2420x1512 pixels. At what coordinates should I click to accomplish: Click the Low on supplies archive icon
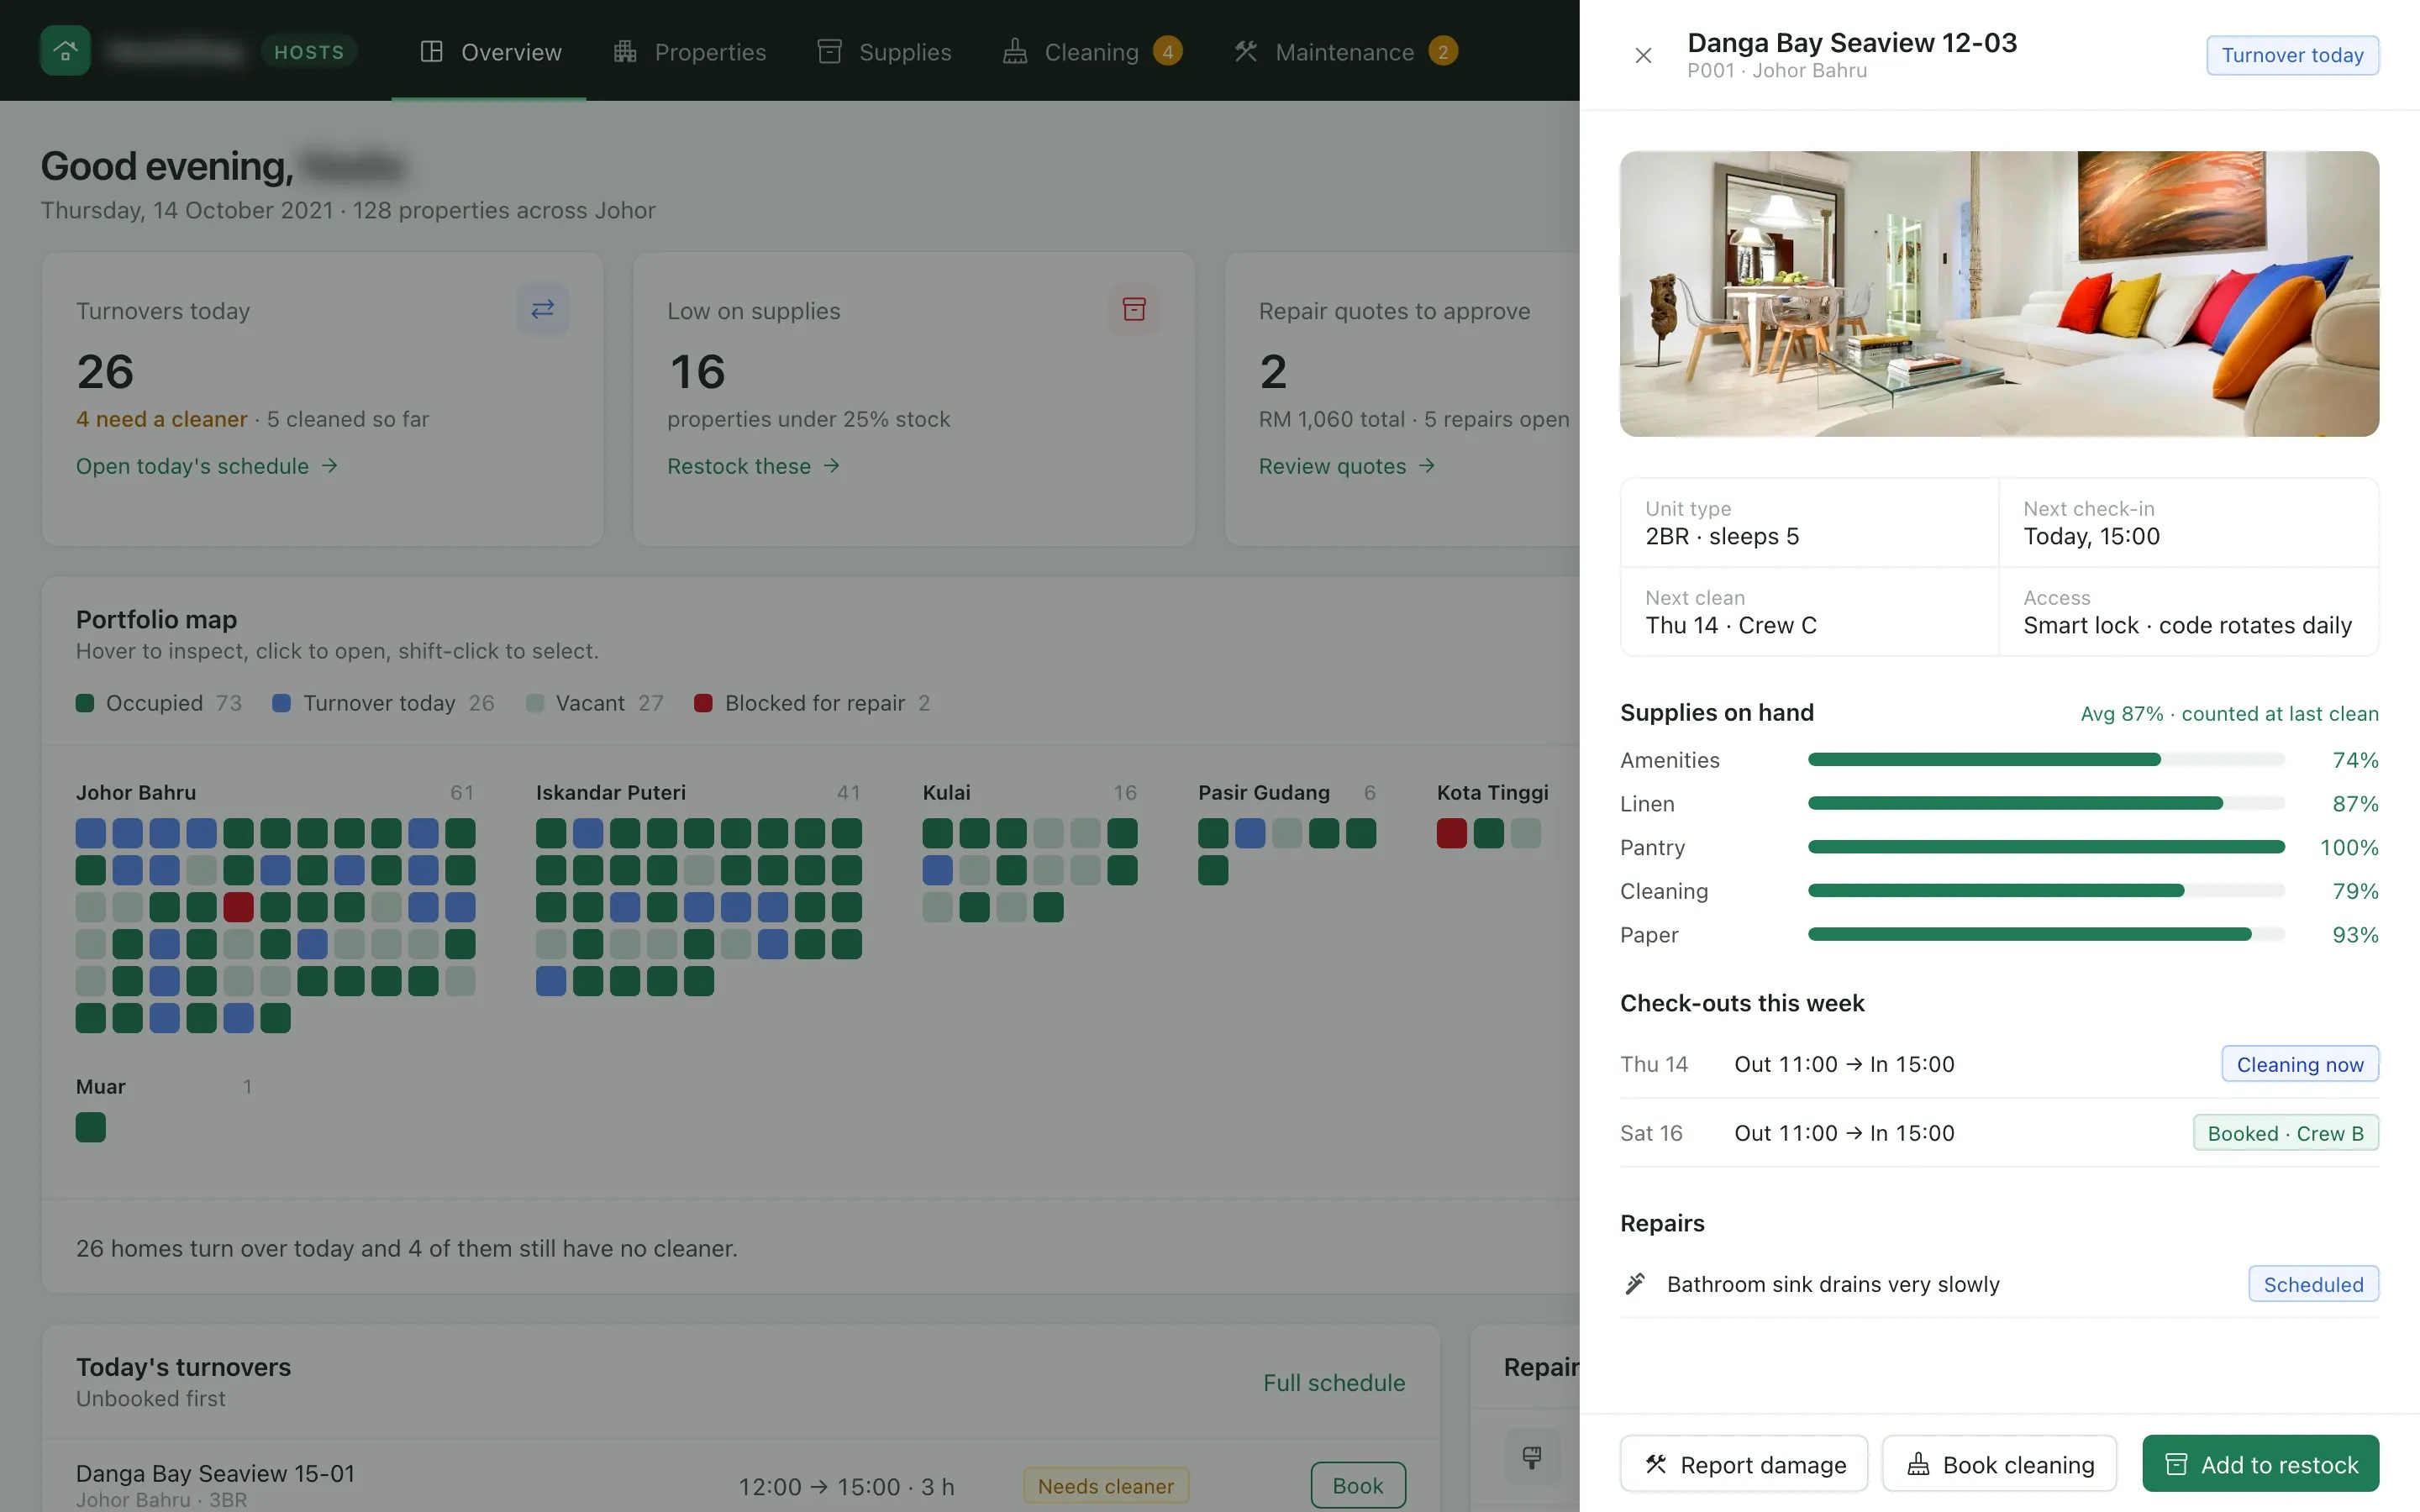(1133, 309)
